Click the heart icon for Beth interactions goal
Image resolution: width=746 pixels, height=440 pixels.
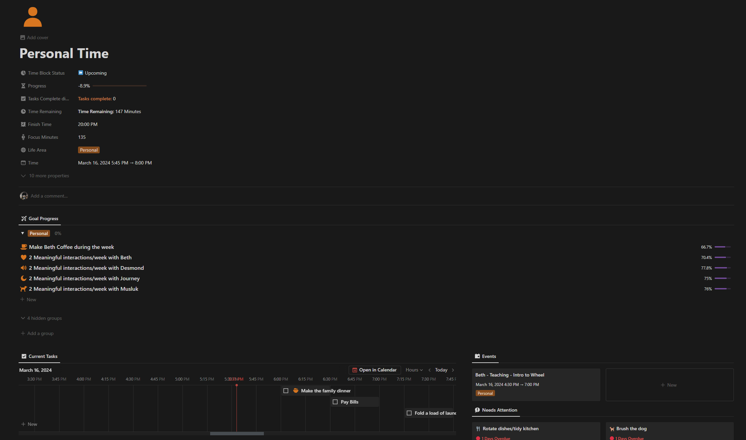coord(23,257)
